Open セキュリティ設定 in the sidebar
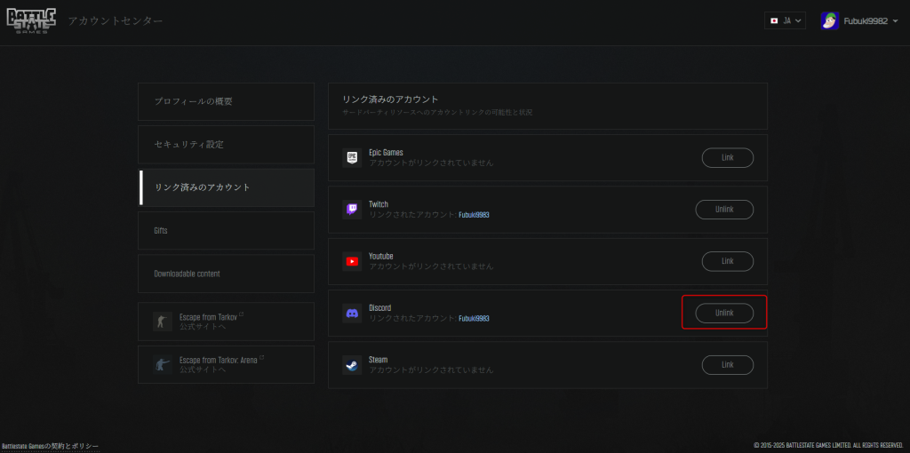Image resolution: width=910 pixels, height=453 pixels. pos(226,144)
